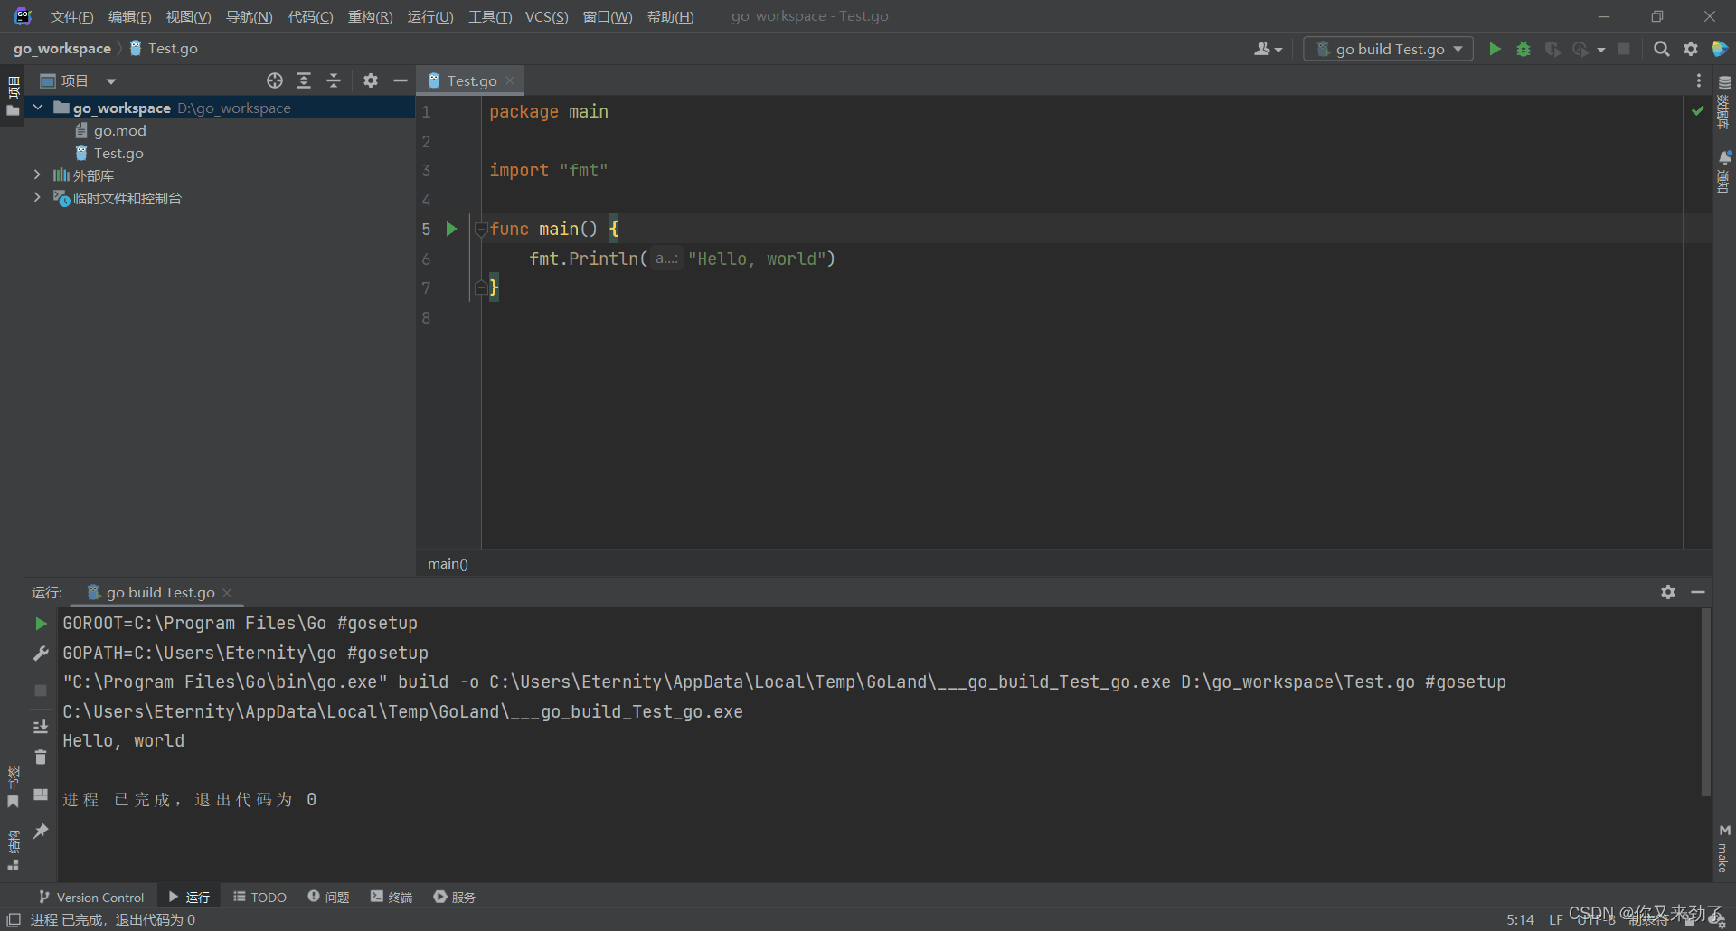Viewport: 1736px width, 931px height.
Task: Minimize the run tool window
Action: (1698, 592)
